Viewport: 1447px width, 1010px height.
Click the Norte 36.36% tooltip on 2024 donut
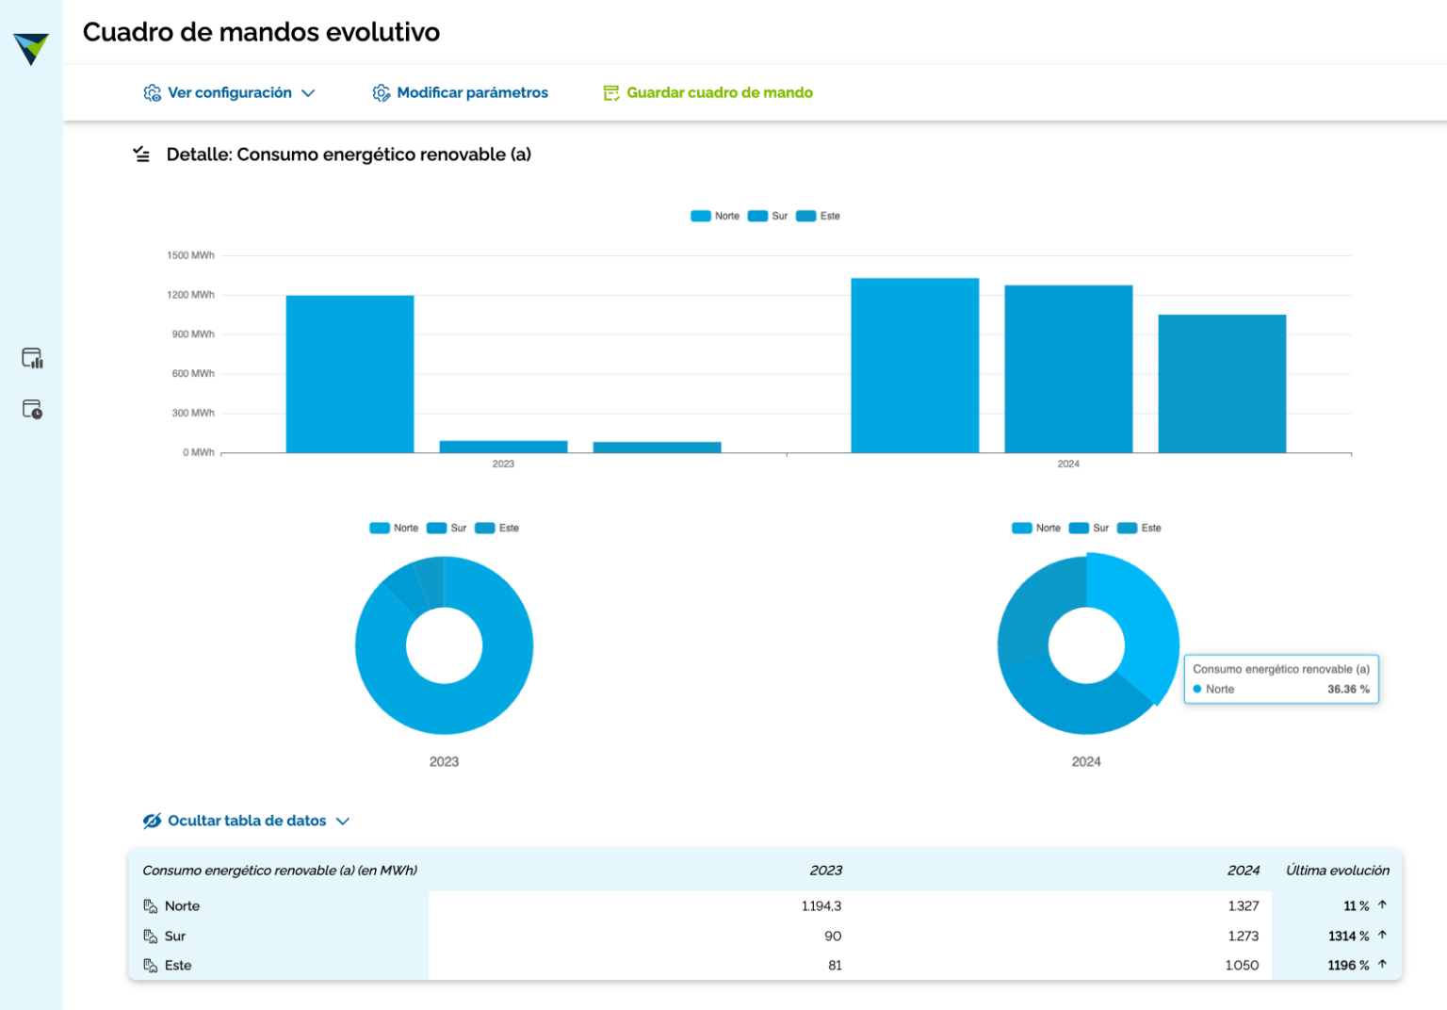tap(1281, 679)
